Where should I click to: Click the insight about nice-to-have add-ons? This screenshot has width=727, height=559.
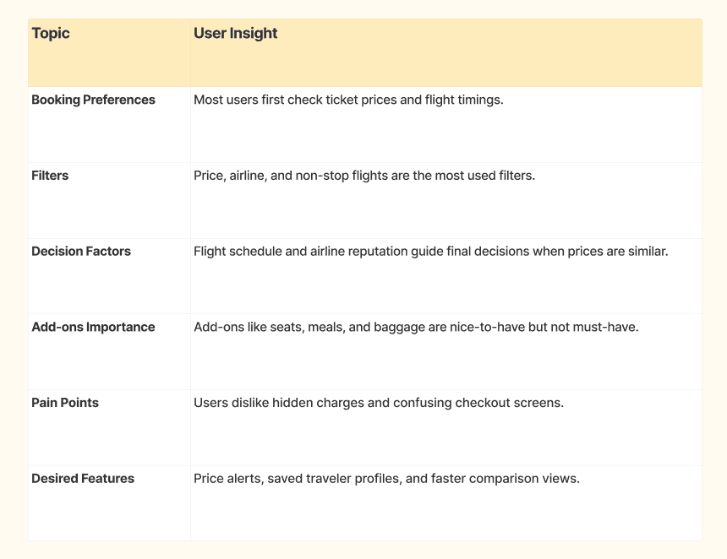pos(416,327)
